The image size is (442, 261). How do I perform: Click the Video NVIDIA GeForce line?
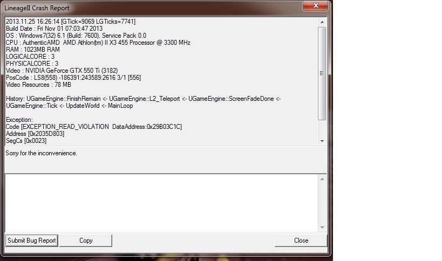62,71
